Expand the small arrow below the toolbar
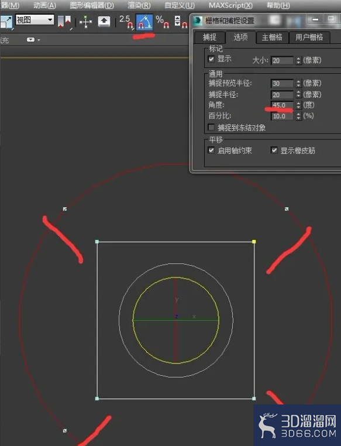341x446 pixels. point(39,40)
